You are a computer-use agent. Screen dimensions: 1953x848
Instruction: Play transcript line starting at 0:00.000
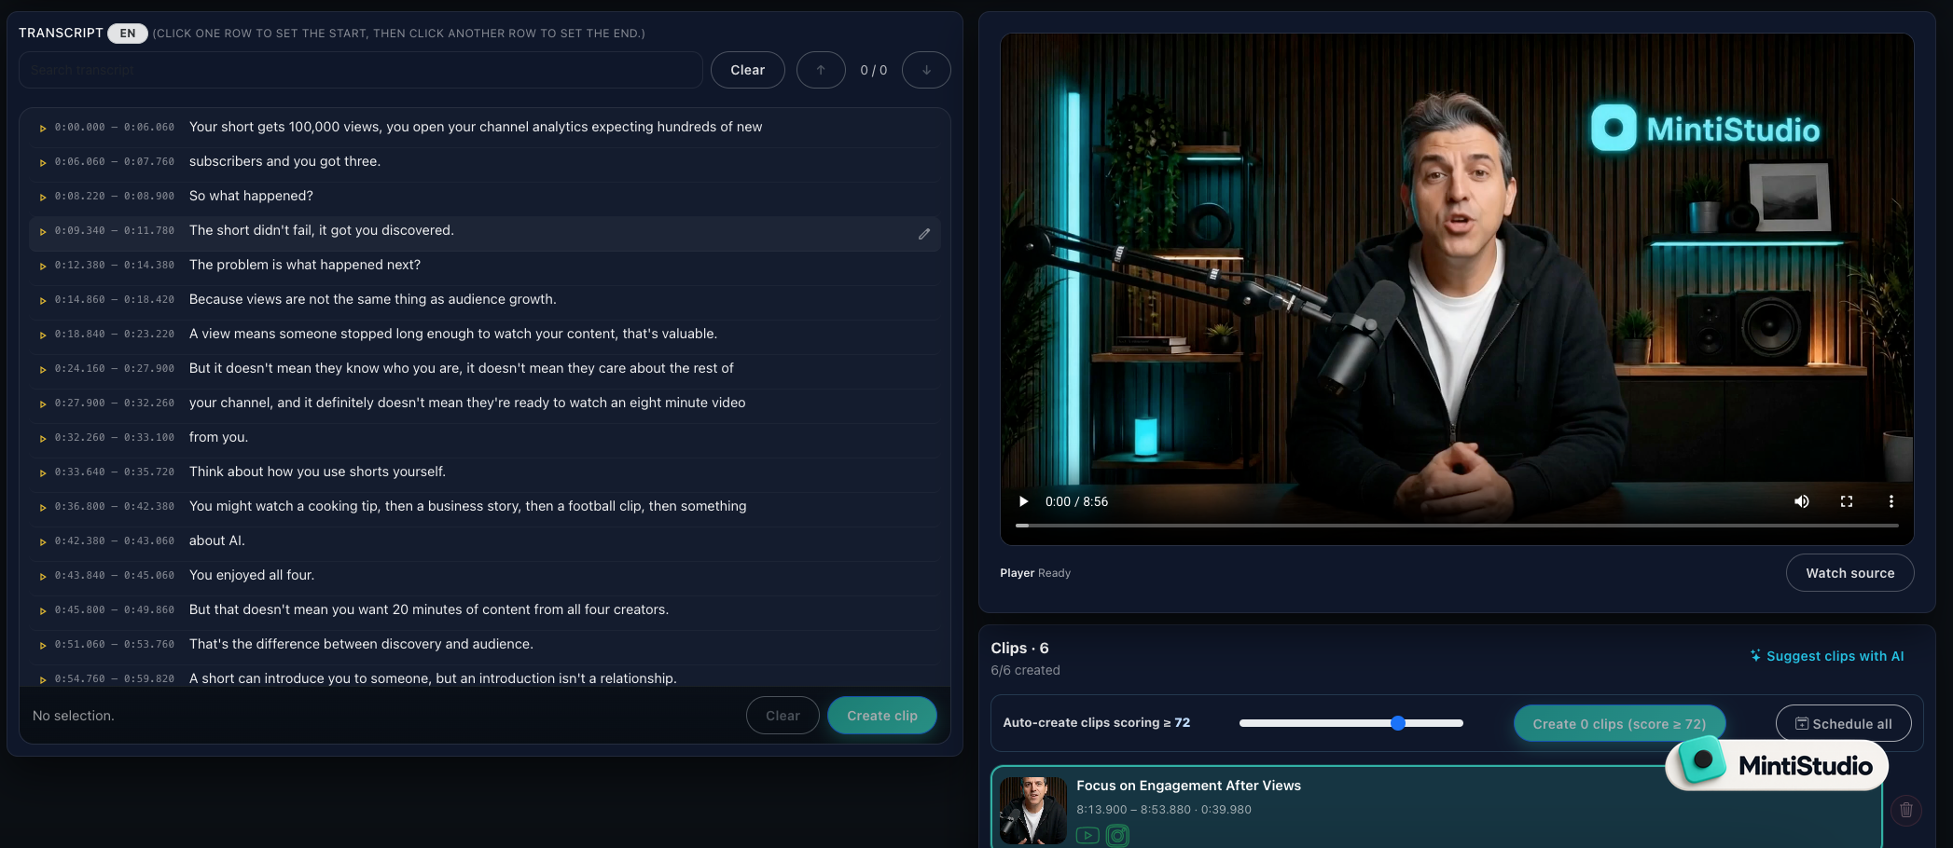point(43,128)
